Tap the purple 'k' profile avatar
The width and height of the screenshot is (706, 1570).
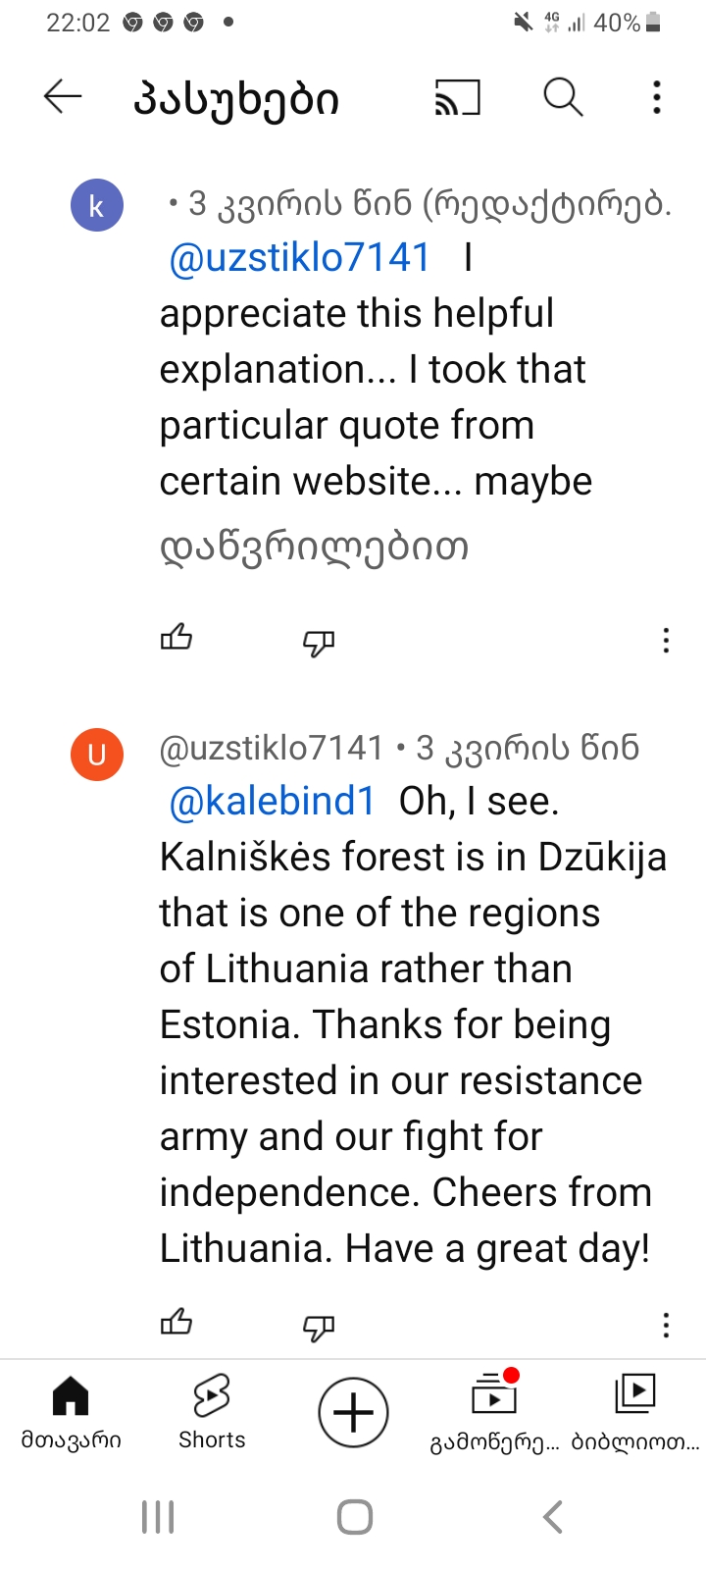pyautogui.click(x=97, y=206)
